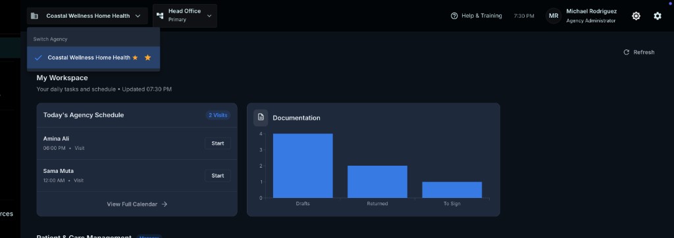The height and width of the screenshot is (238, 674).
Task: Refresh the workspace
Action: [638, 52]
